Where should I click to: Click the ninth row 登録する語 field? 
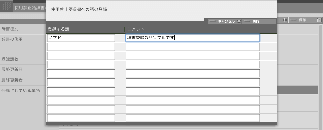[81, 109]
